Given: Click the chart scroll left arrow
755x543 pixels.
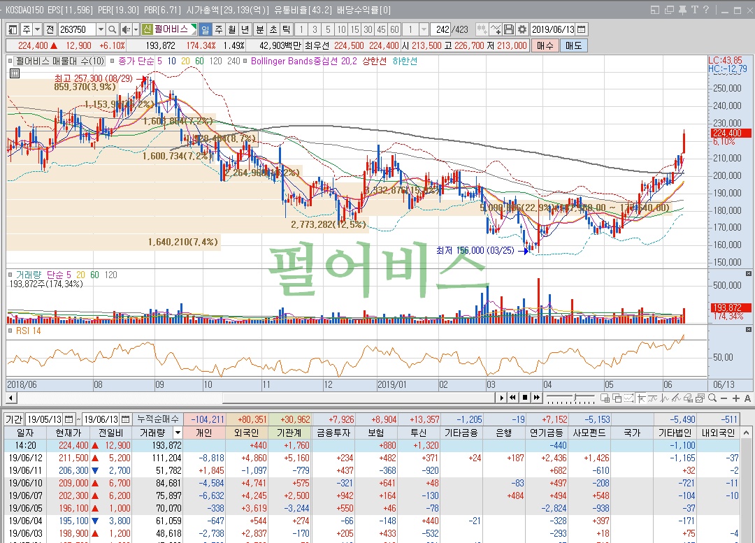Looking at the screenshot, I should 10,398.
